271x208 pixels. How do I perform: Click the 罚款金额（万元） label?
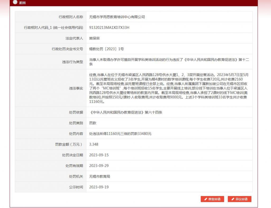coord(69,144)
